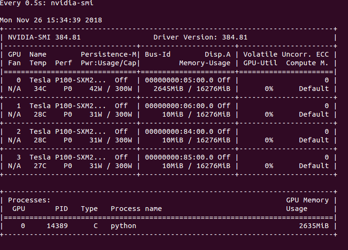Click GPU 0 temperature value 34C

coord(38,89)
